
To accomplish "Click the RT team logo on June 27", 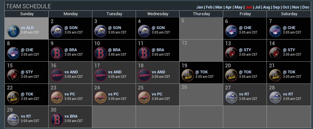I will point(231,97).
